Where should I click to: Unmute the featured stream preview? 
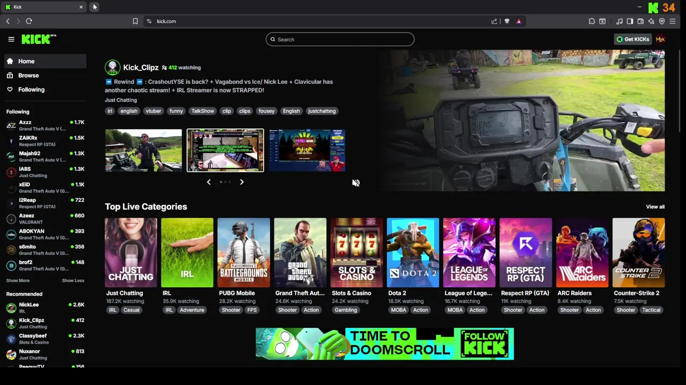point(356,183)
